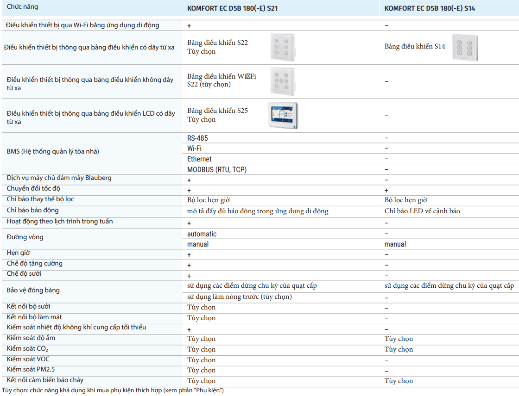Click 'Bảng điều khiển S22 Tùy chọn' cell

(217, 47)
